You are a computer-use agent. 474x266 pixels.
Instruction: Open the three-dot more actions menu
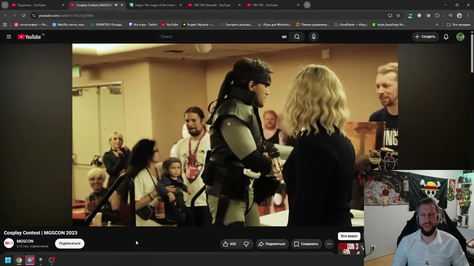point(329,244)
